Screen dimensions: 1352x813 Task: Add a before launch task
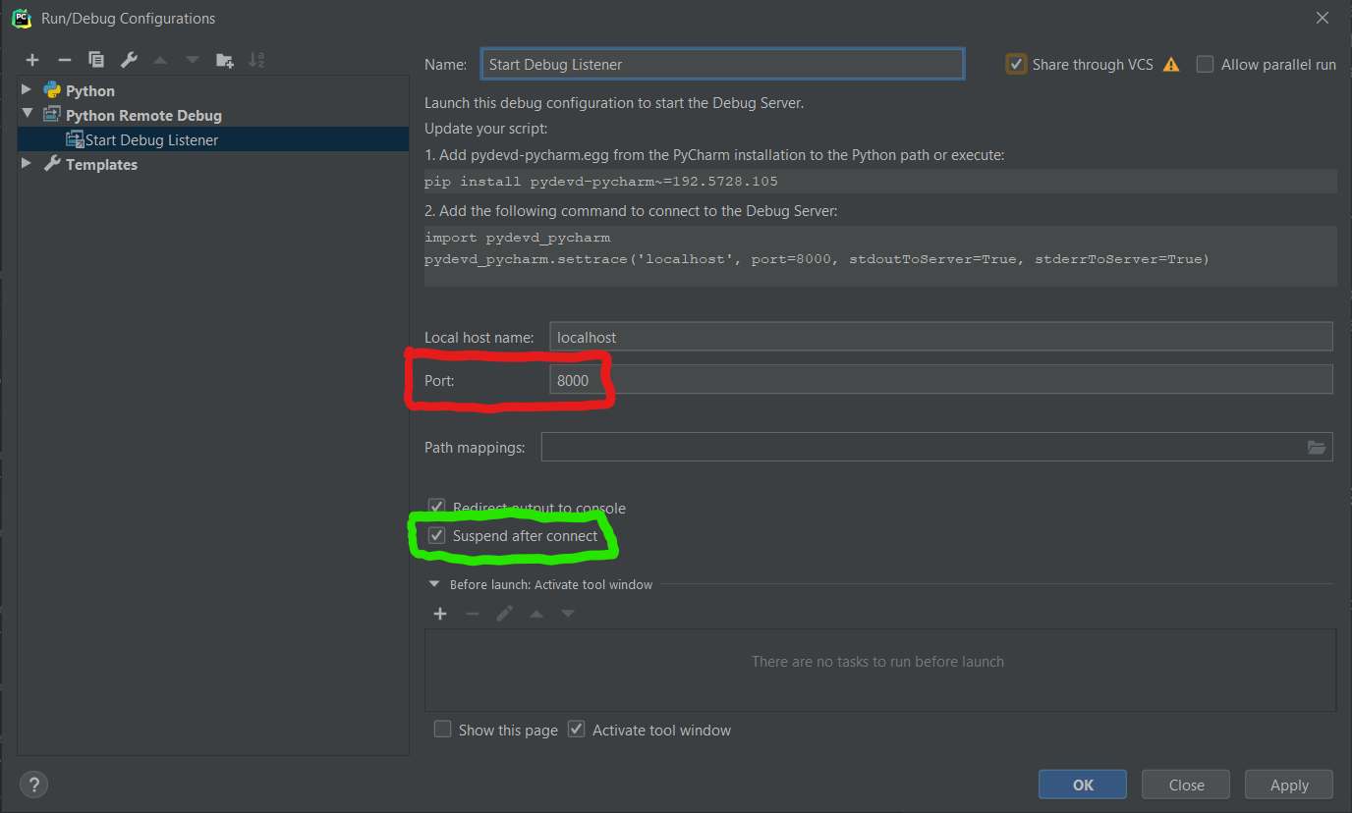440,614
